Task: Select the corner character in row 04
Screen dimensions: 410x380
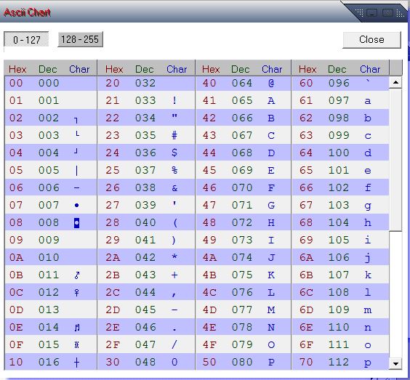Action: click(x=76, y=151)
